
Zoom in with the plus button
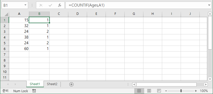(196, 91)
